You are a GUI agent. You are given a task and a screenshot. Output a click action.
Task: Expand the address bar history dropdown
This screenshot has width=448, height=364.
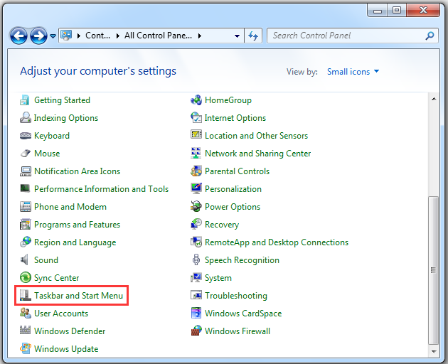pos(237,36)
